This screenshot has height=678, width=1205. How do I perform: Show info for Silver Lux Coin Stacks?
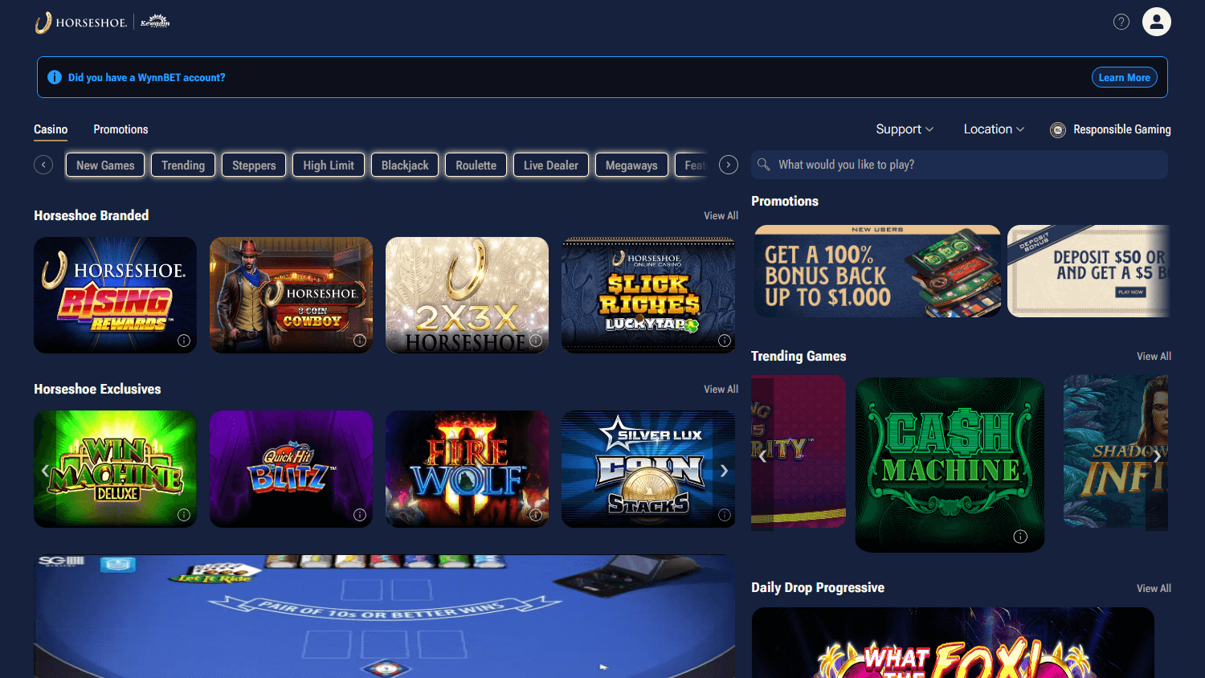click(725, 515)
